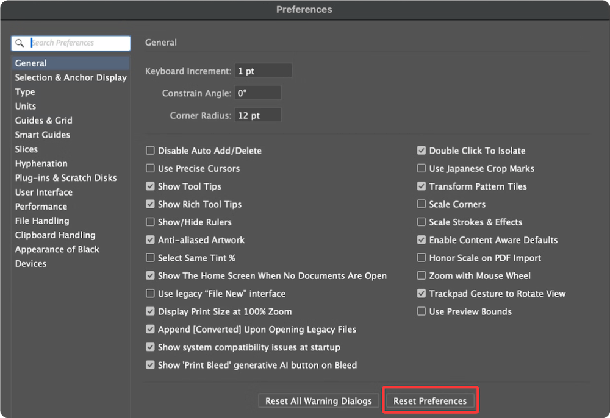
Task: Uncheck Show Rich Tool Tips
Action: (x=149, y=204)
